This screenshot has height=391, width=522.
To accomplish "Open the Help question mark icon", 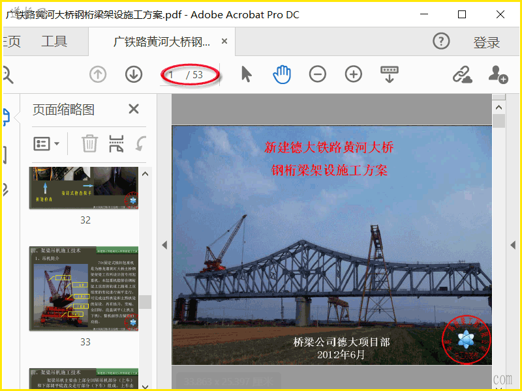I will [441, 41].
